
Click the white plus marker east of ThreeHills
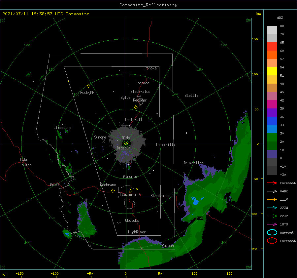[x=186, y=133]
